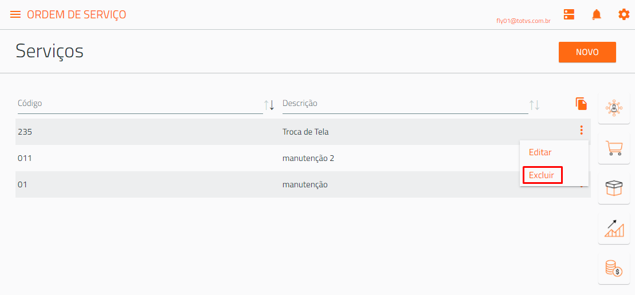The image size is (635, 295).
Task: Toggle sort arrows on Código column
Action: coord(269,105)
